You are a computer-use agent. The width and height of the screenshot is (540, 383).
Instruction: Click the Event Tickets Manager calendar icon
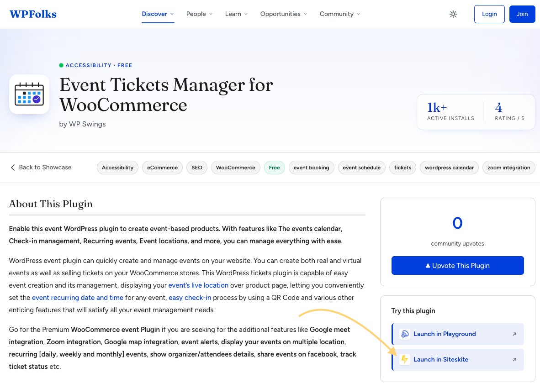point(29,94)
